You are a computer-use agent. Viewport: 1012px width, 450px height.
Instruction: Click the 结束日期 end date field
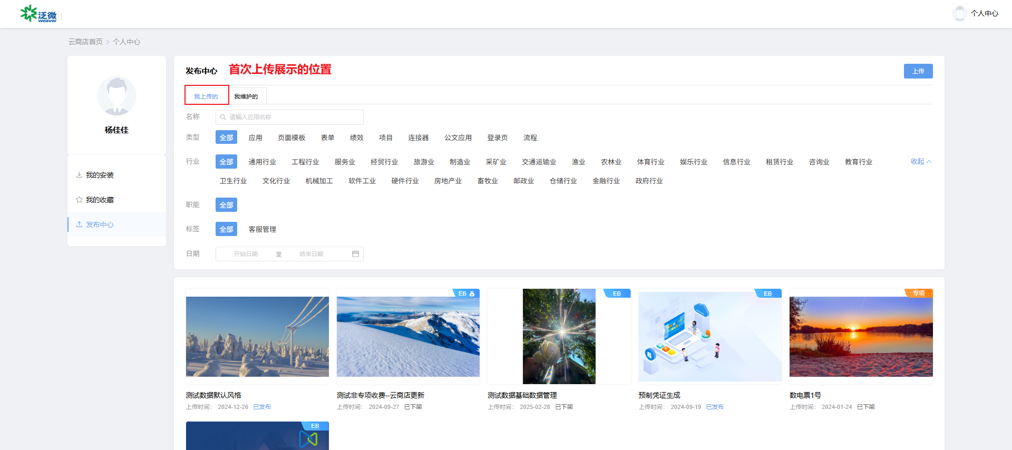[312, 254]
